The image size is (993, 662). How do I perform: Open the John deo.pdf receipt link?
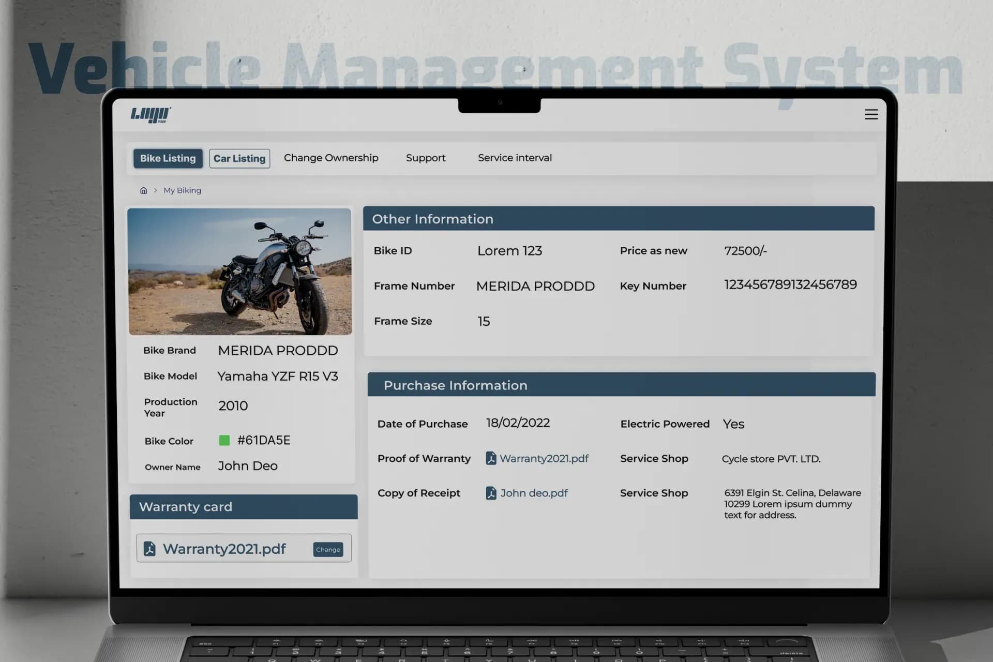pos(534,493)
